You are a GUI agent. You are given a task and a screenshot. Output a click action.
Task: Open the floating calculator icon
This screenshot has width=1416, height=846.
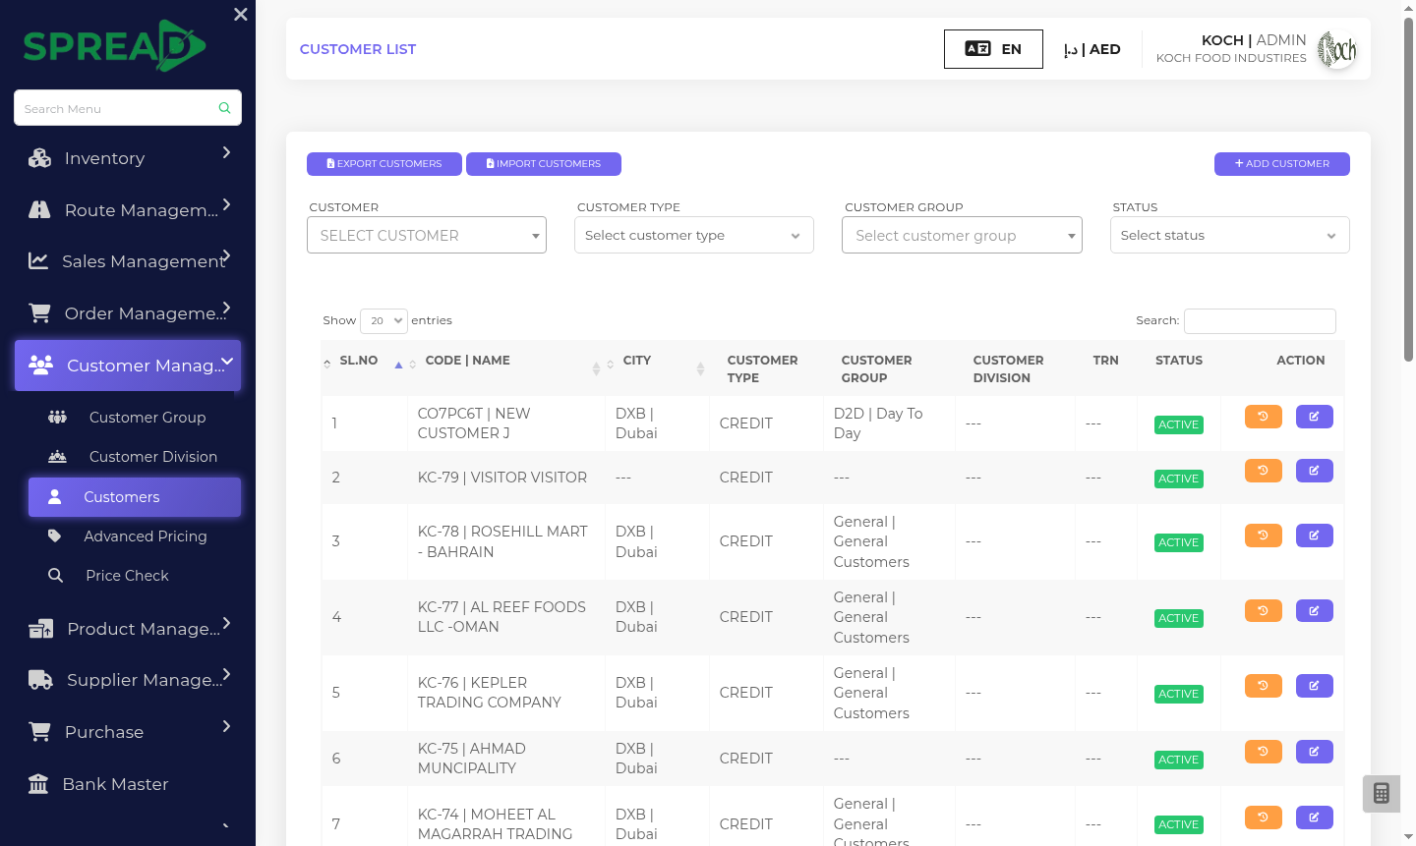pos(1381,793)
